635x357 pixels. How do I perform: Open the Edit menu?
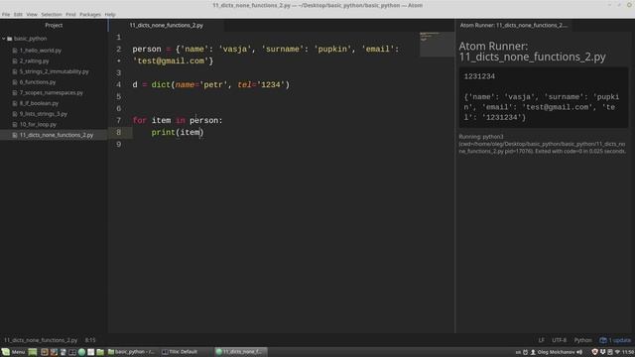tap(18, 14)
